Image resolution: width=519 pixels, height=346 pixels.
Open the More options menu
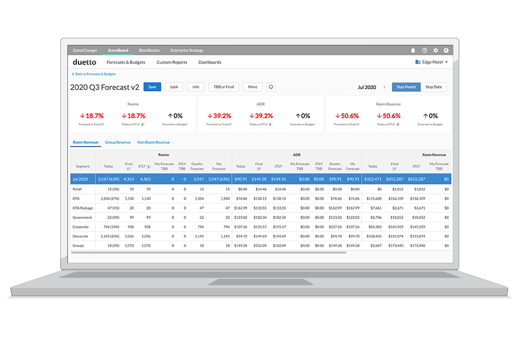252,86
